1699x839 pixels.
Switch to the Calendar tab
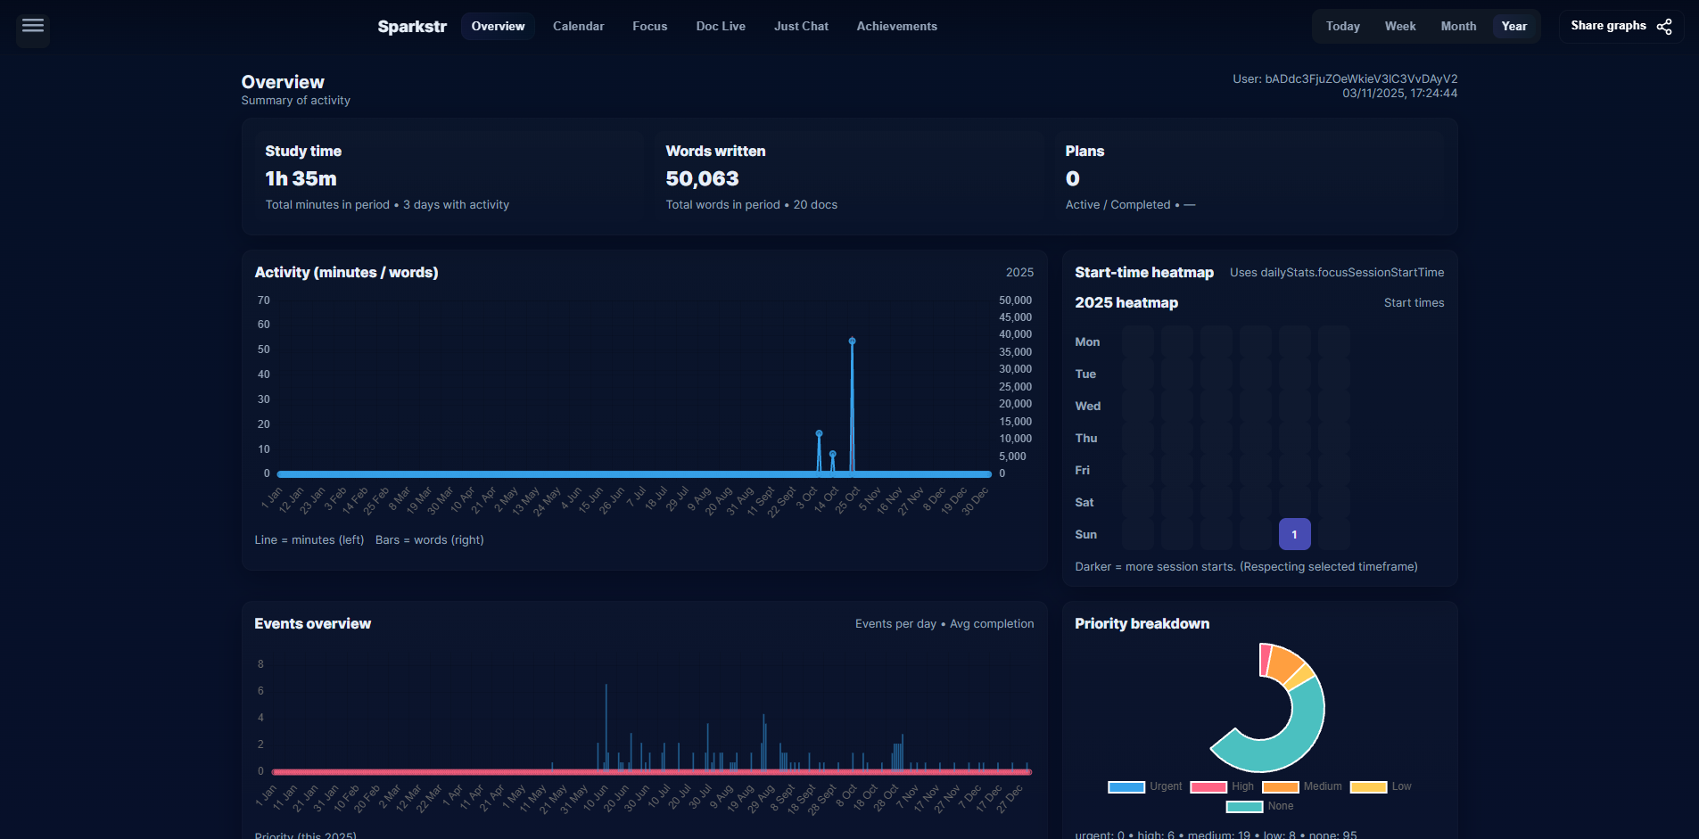578,26
